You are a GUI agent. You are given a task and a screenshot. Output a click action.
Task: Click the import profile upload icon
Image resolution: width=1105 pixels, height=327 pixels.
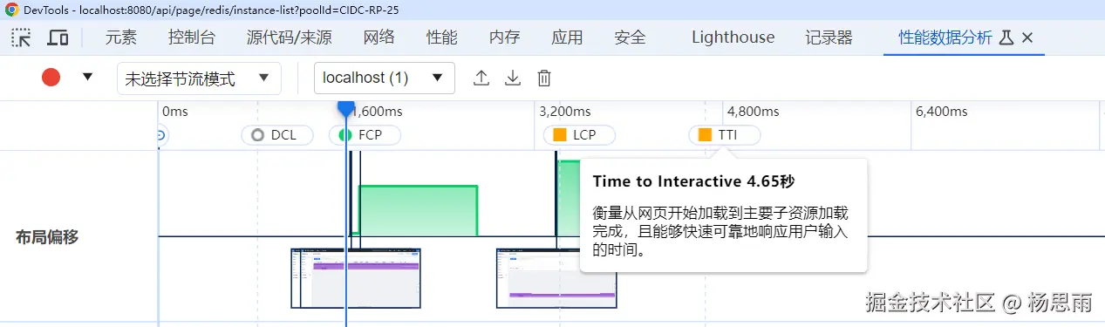pos(481,78)
